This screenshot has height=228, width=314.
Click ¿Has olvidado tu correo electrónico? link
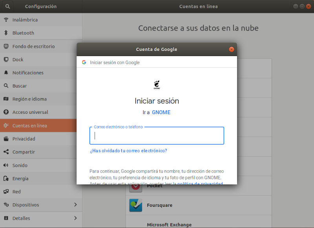(128, 151)
